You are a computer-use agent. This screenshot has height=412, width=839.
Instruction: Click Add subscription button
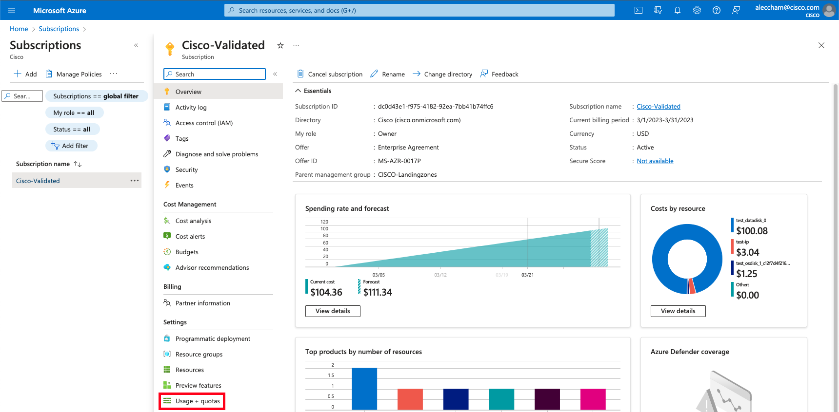coord(25,74)
